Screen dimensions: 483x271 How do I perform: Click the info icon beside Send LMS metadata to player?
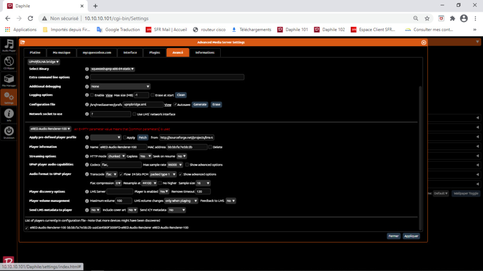tap(87, 210)
